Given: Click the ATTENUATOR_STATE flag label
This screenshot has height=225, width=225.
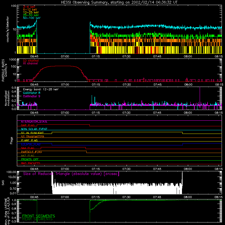Looking at the screenshot, I should click(x=34, y=122).
